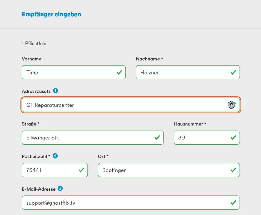This screenshot has height=215, width=261.
Task: Focus the Straße field with Ellwanger Str.
Action: 89,138
